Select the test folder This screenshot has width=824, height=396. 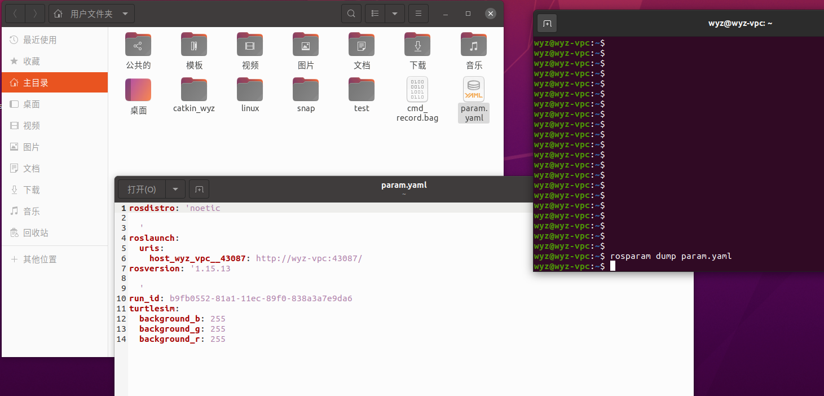click(x=362, y=95)
